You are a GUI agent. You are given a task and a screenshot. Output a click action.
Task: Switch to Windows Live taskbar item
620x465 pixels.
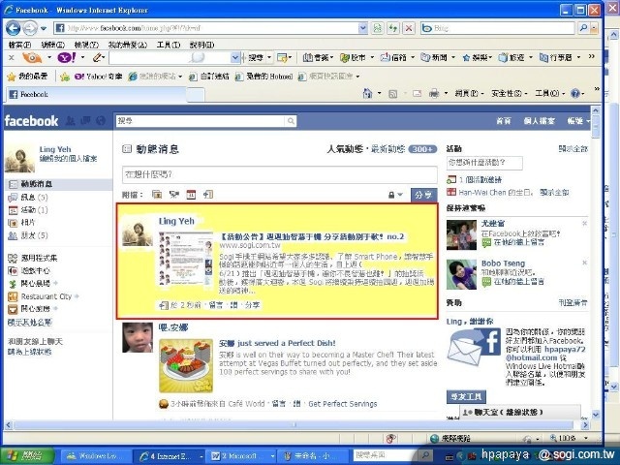96,456
